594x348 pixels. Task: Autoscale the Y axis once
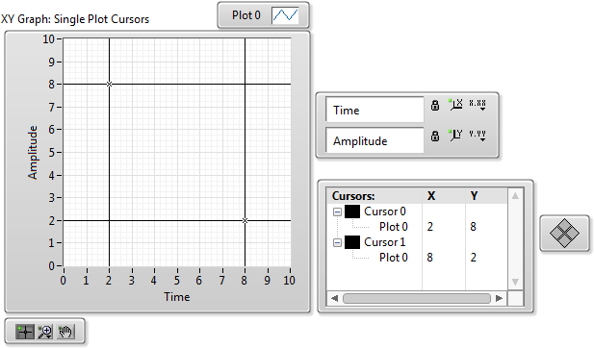click(455, 135)
